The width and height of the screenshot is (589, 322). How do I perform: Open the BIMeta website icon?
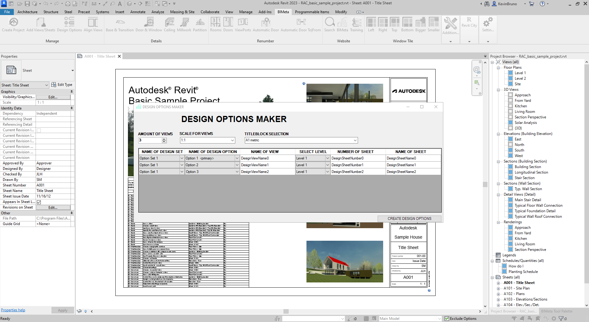tap(342, 25)
